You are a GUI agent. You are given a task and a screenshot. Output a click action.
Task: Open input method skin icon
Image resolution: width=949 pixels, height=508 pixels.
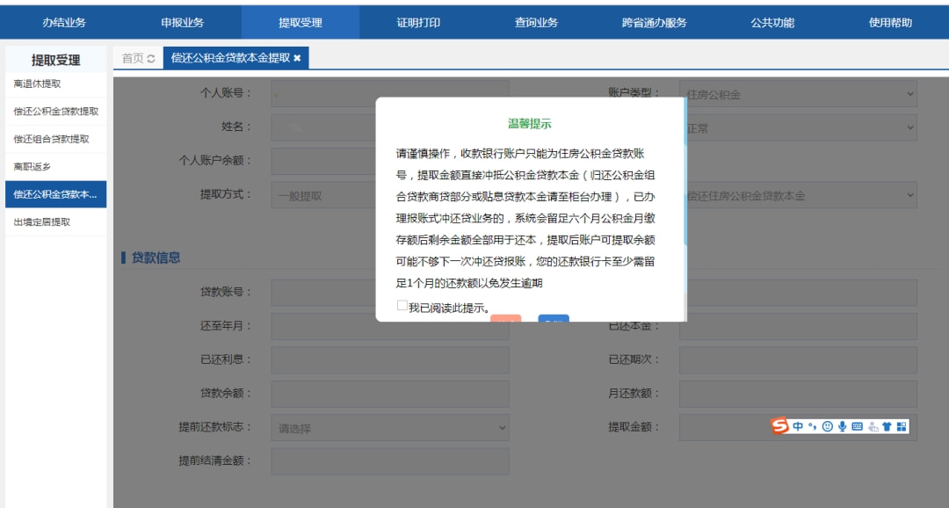click(x=886, y=426)
